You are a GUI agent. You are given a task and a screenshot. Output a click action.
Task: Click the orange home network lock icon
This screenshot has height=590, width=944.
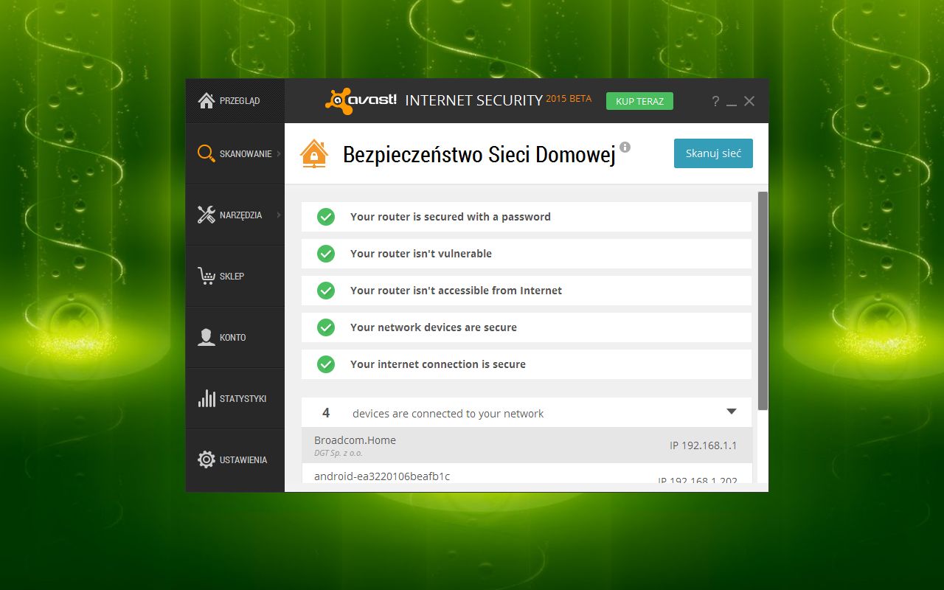[314, 153]
